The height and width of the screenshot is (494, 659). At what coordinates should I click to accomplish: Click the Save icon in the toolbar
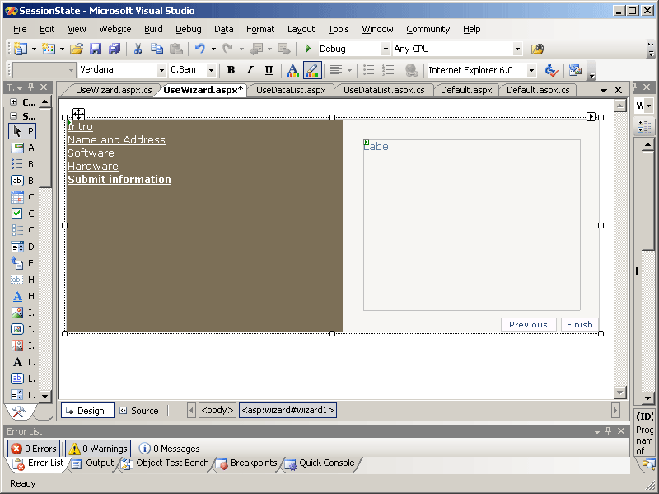96,49
